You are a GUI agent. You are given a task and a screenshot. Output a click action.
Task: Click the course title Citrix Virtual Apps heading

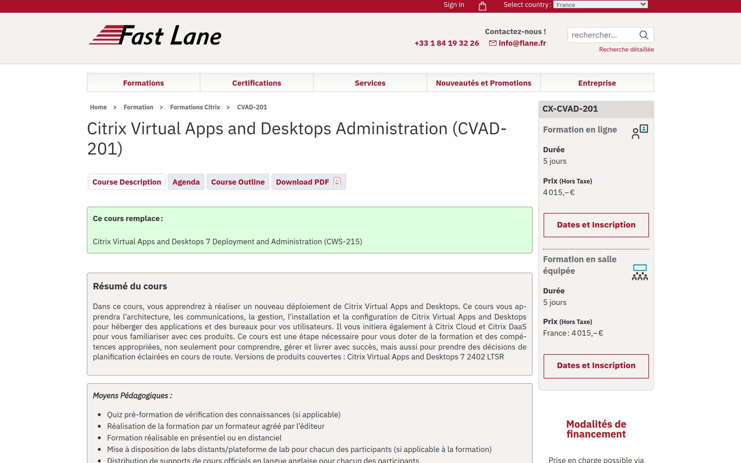(x=297, y=139)
